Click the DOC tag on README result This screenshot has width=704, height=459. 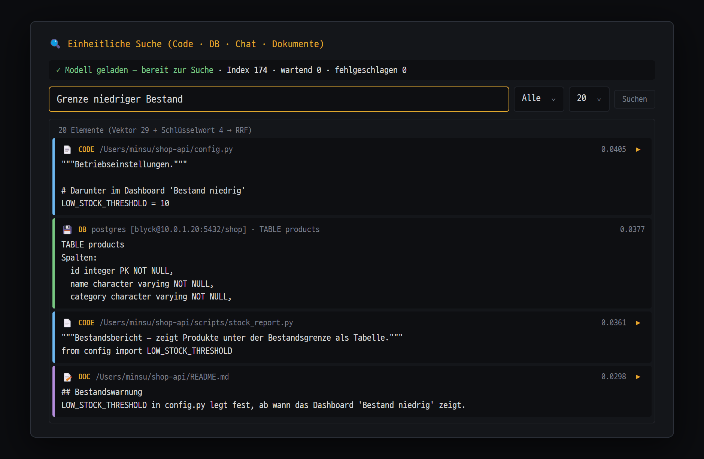[x=84, y=377]
